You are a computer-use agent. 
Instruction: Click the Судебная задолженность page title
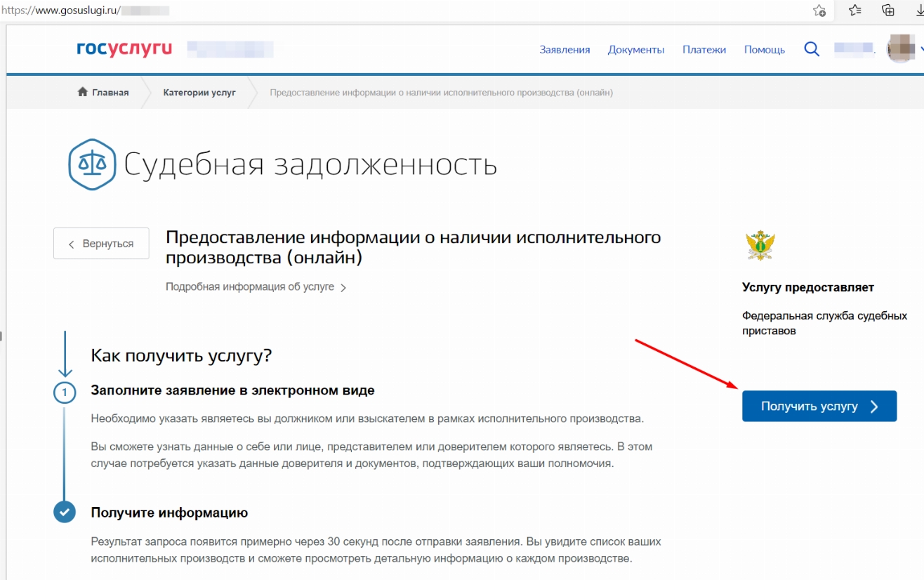coord(310,165)
